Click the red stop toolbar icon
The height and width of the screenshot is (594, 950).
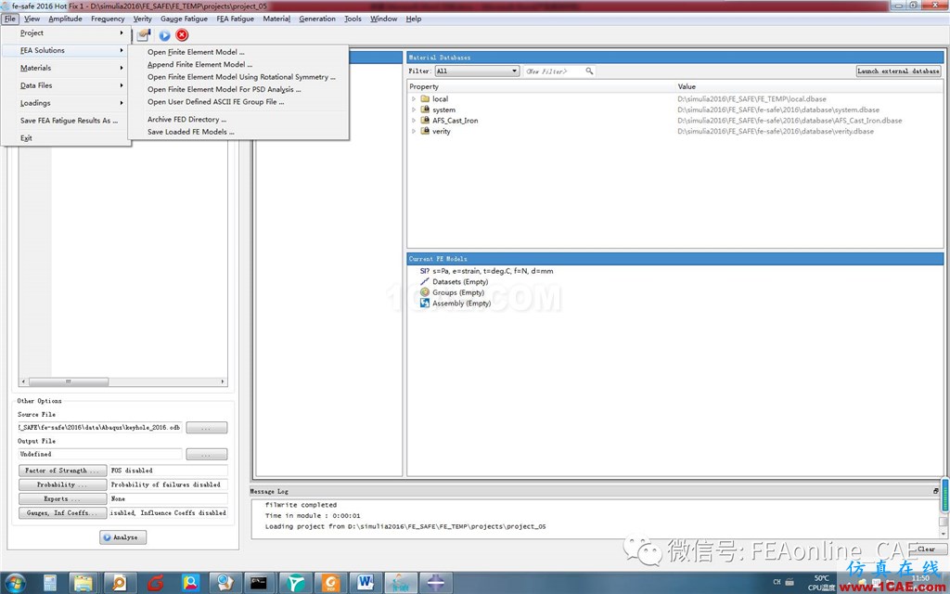(x=182, y=35)
